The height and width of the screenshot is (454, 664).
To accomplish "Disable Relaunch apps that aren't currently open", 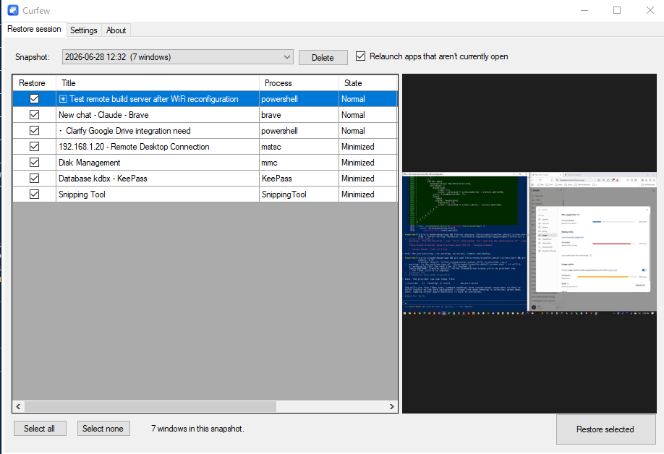I will tap(360, 56).
